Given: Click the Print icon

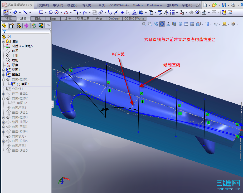Looking at the screenshot, I should pos(234,5).
